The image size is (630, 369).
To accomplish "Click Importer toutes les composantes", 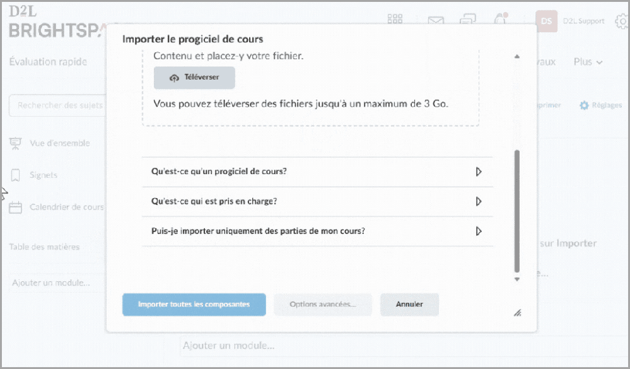I will tap(194, 304).
